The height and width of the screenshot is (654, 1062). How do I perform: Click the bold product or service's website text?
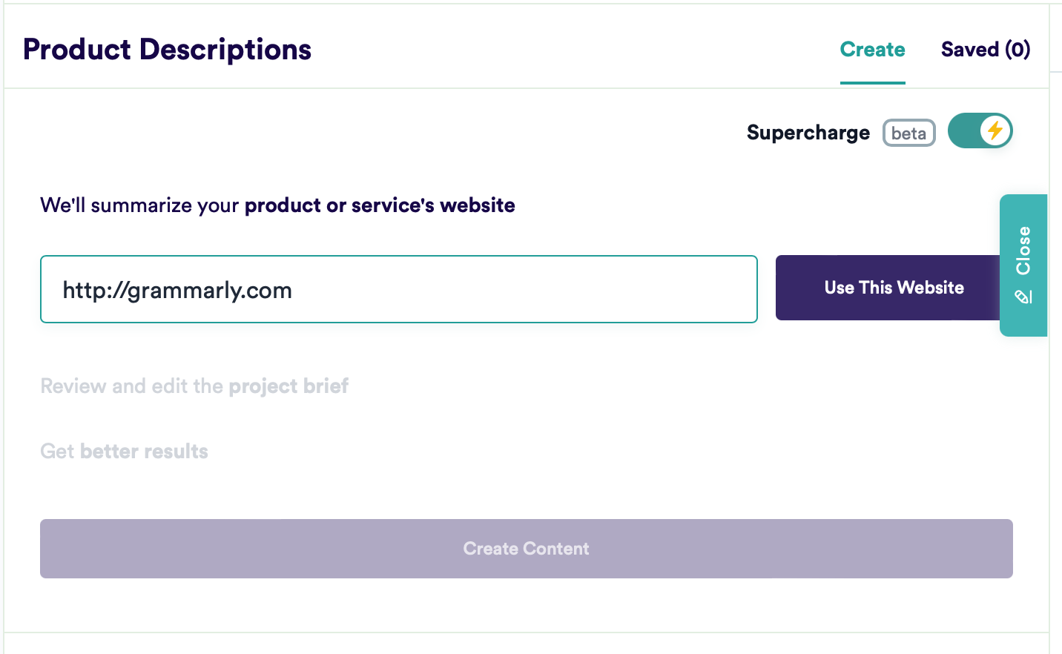click(x=380, y=205)
